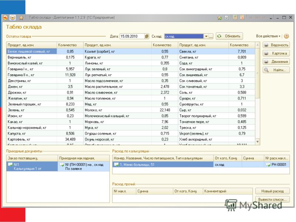Select the Вермишель, кг cell
This screenshot has width=296, height=222.
coord(31,57)
